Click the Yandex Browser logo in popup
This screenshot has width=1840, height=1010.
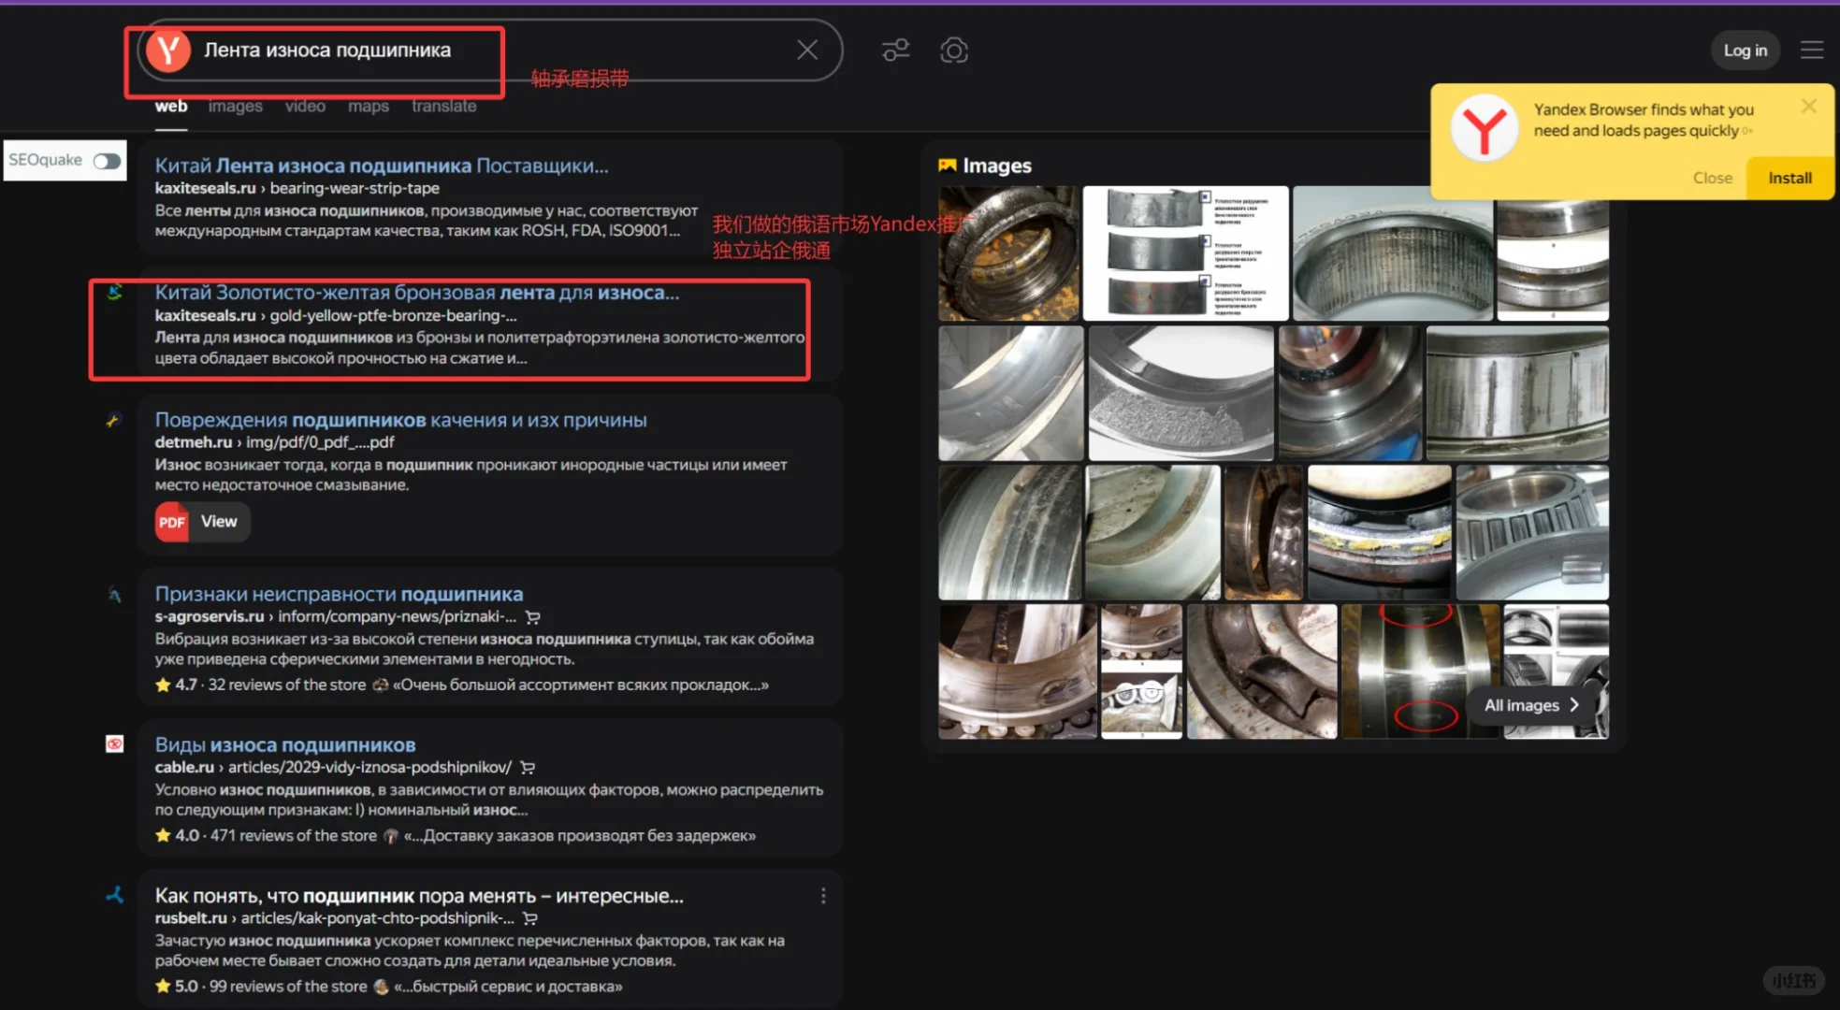tap(1484, 128)
